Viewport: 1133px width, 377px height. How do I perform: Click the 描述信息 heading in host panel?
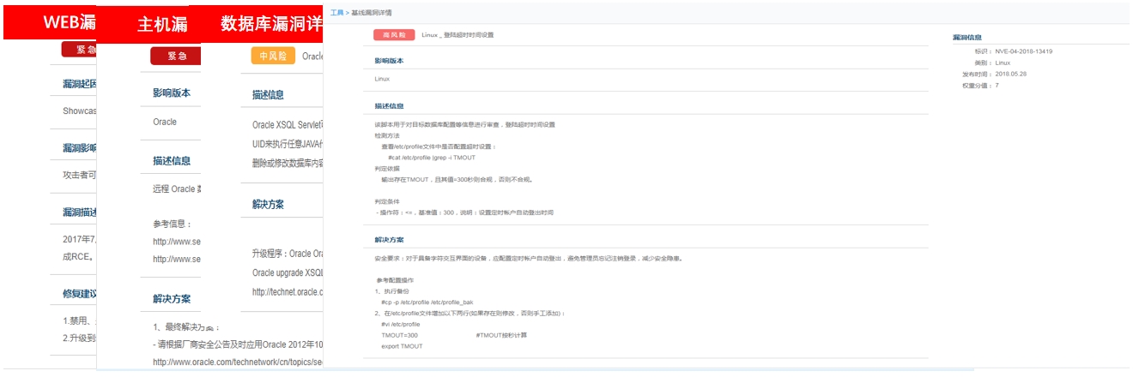tap(172, 160)
